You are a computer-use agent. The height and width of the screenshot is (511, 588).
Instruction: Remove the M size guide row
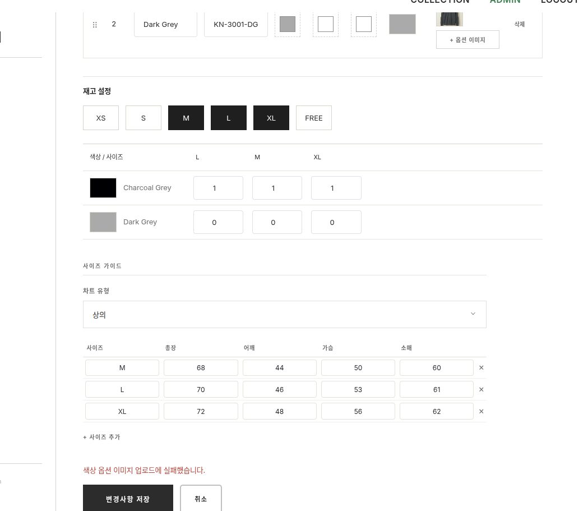coord(481,367)
